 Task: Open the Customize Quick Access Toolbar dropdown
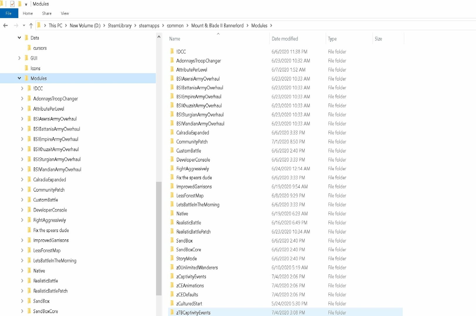tap(26, 4)
